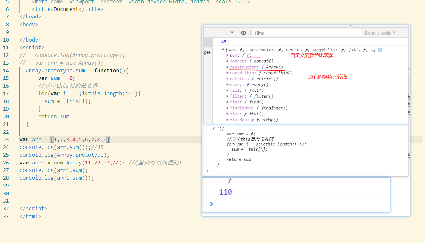
Task: Expand the filter property triangle
Action: [228, 96]
